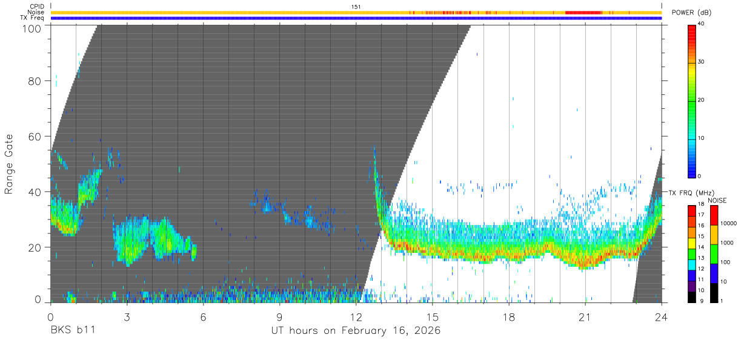Click the x-axis tick label "3"

tap(127, 317)
